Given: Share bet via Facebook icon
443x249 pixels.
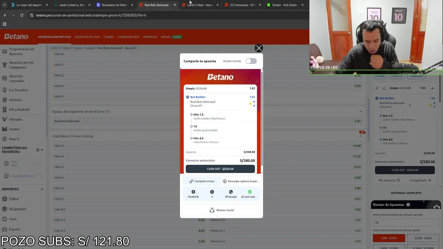Looking at the screenshot, I should pyautogui.click(x=193, y=192).
